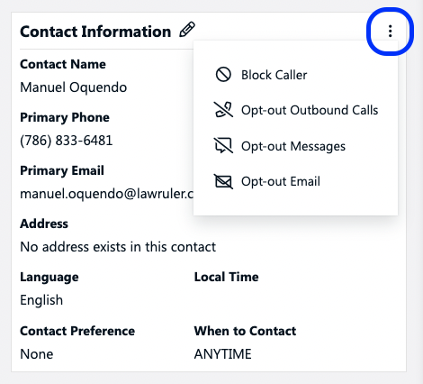Viewport: 423px width, 384px height.
Task: Click the crossed-out message bubble icon
Action: [x=223, y=145]
